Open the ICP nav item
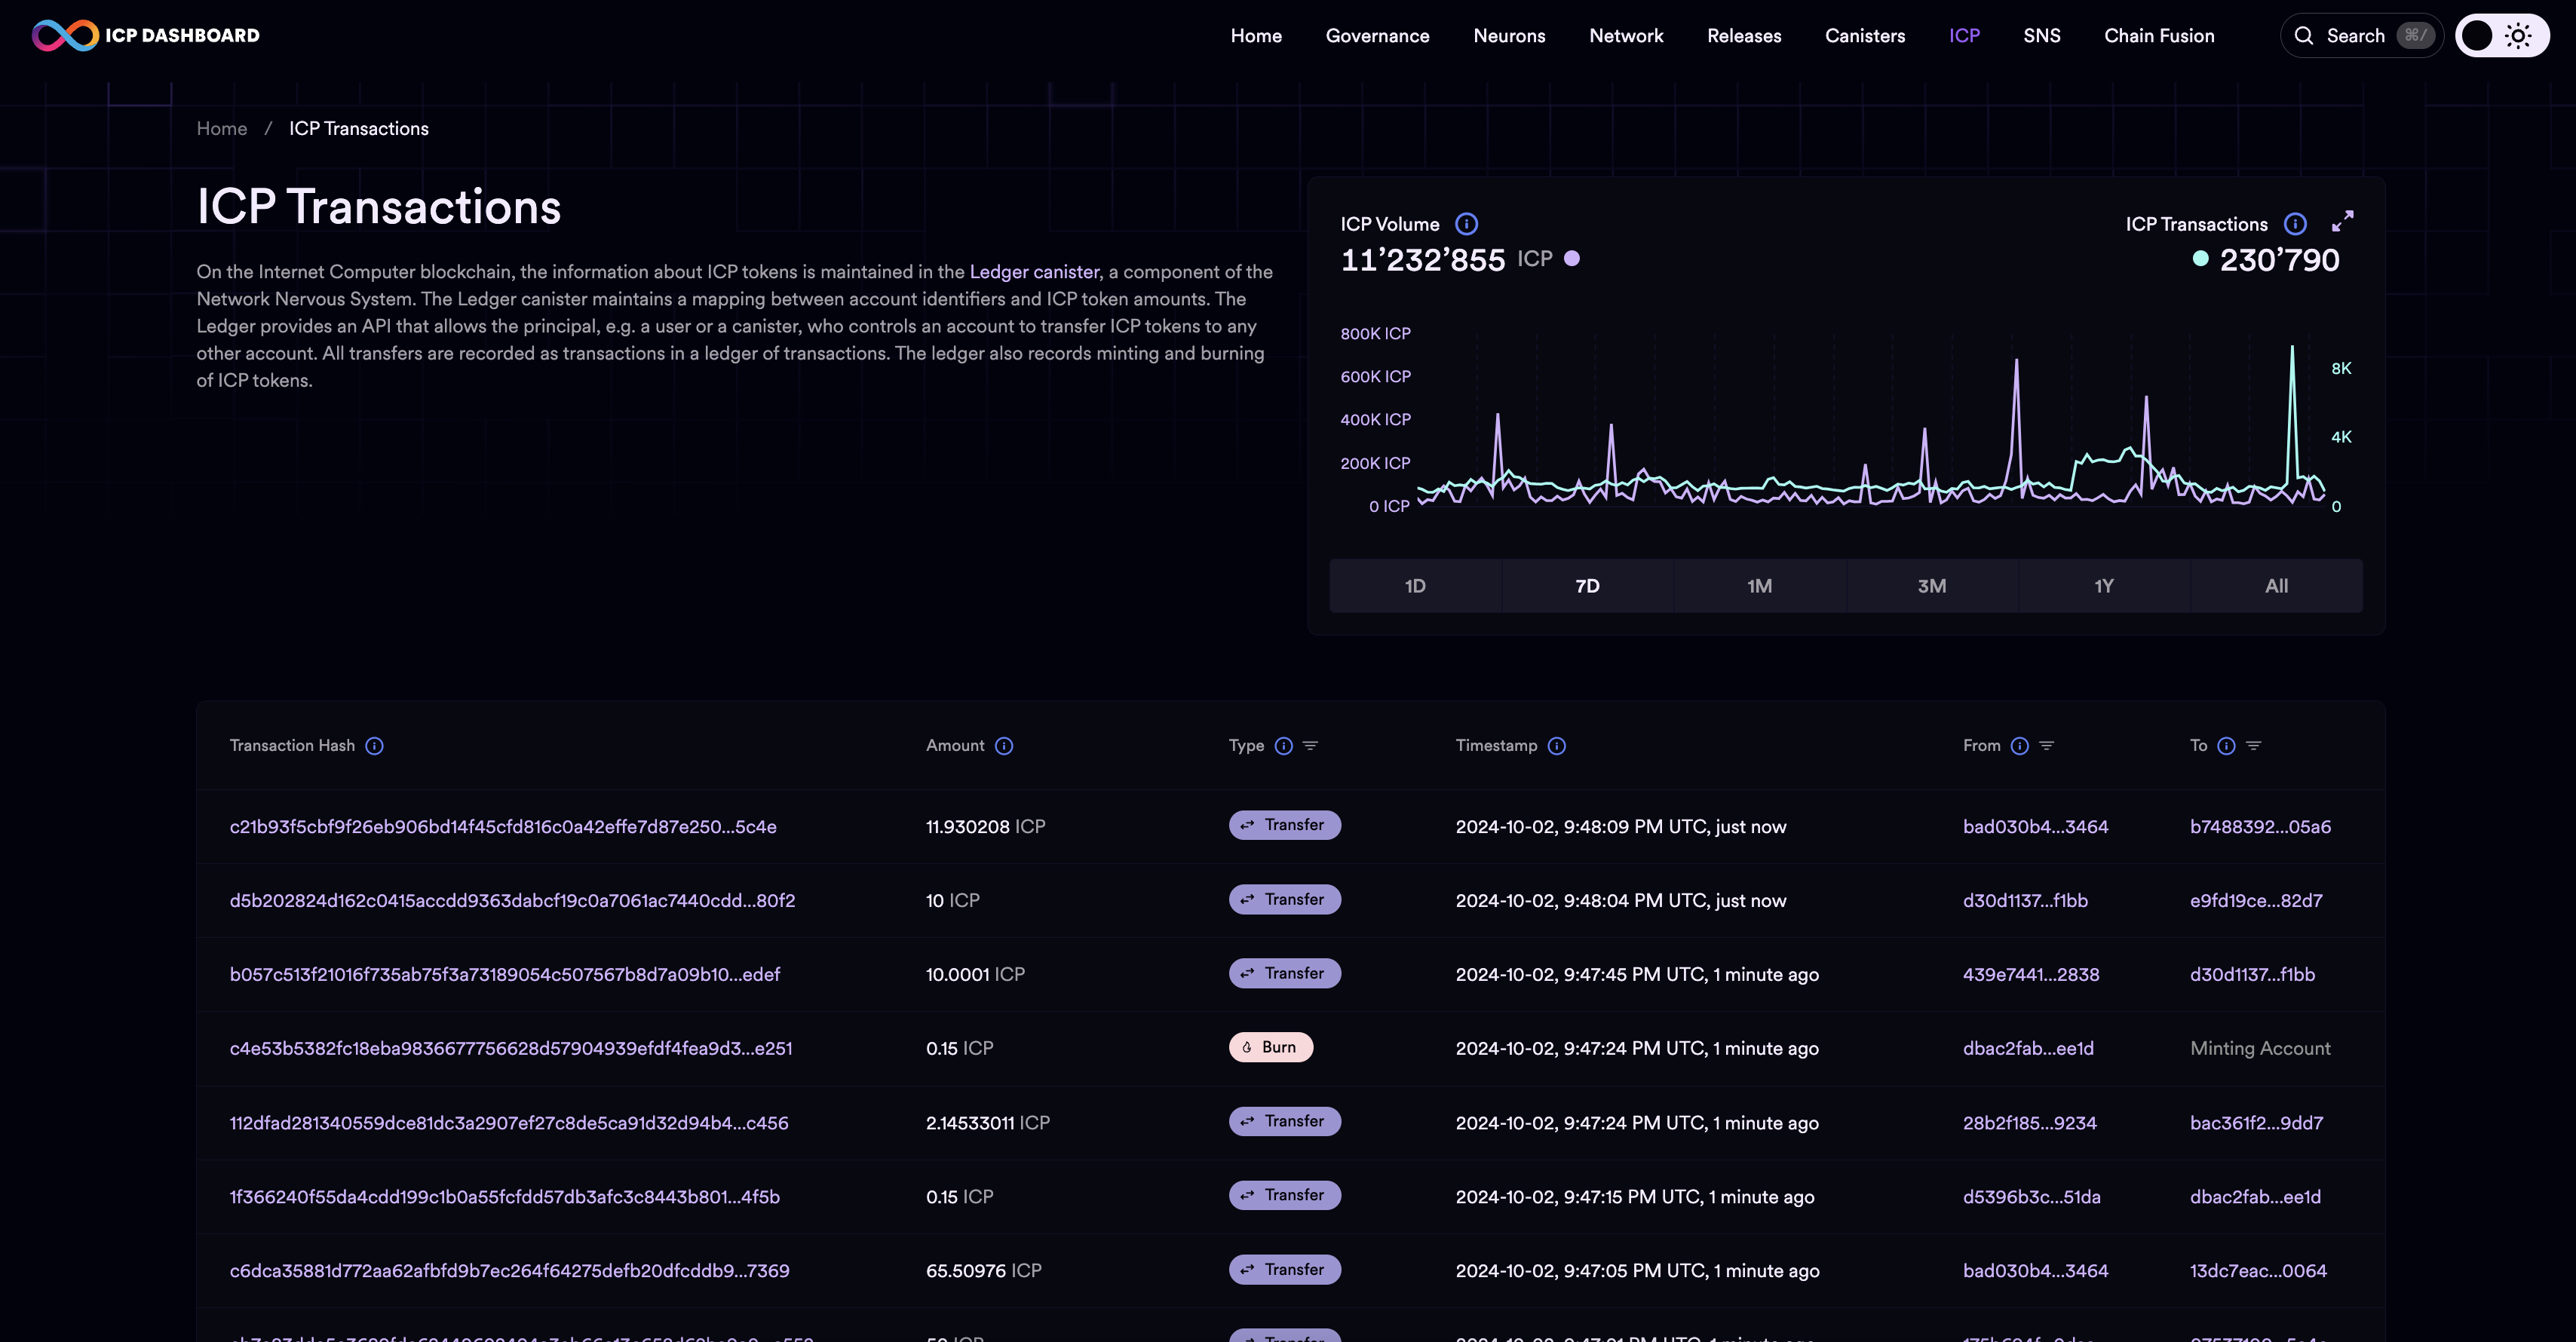The image size is (2576, 1342). coord(1964,36)
